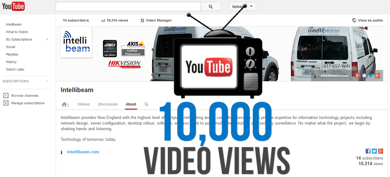Viewport: 390px width, 177px height.
Task: Select the About tab
Action: pos(131,104)
